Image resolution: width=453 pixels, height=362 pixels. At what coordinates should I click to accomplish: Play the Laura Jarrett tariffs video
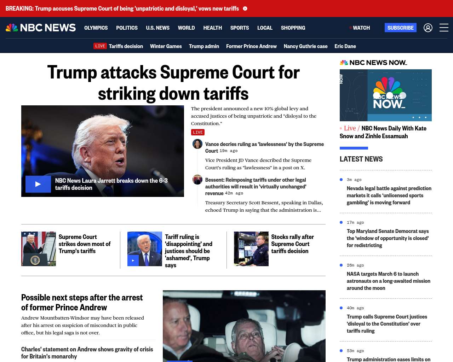tap(38, 184)
